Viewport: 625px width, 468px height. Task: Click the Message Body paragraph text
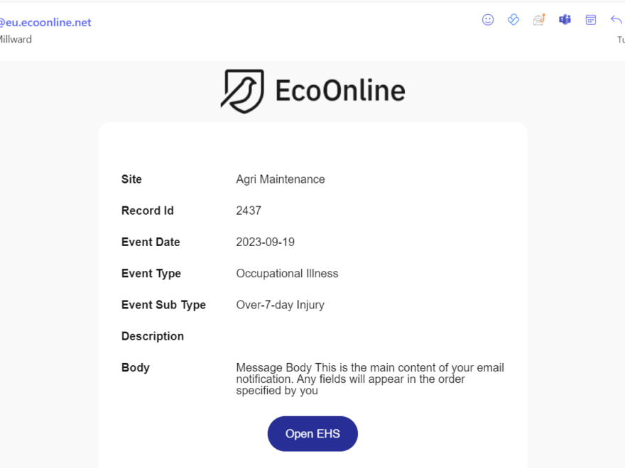tap(369, 379)
